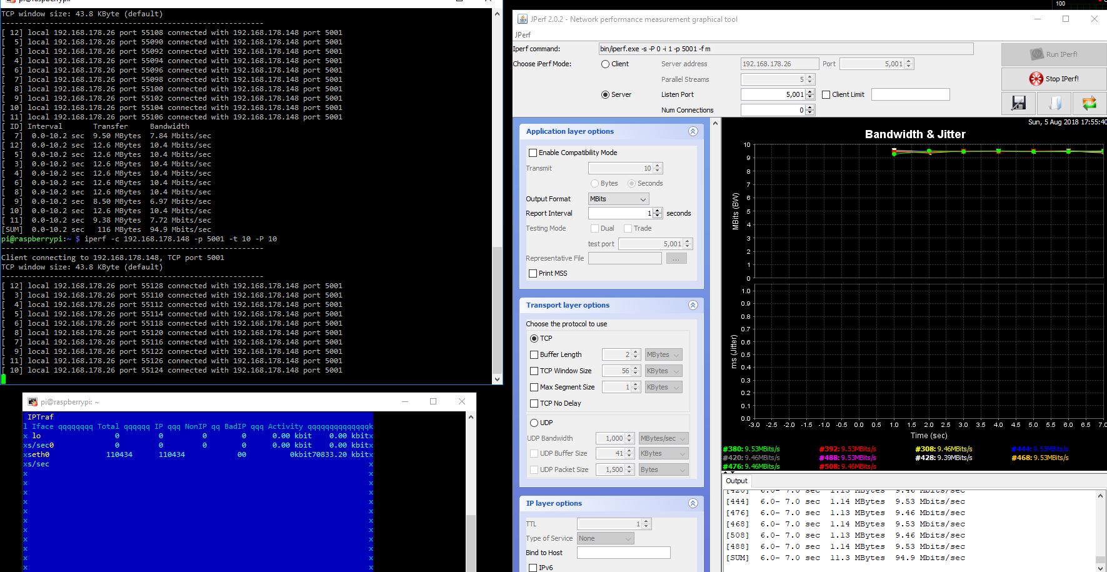The height and width of the screenshot is (572, 1107).
Task: Click the Bind to Host field
Action: click(x=623, y=553)
